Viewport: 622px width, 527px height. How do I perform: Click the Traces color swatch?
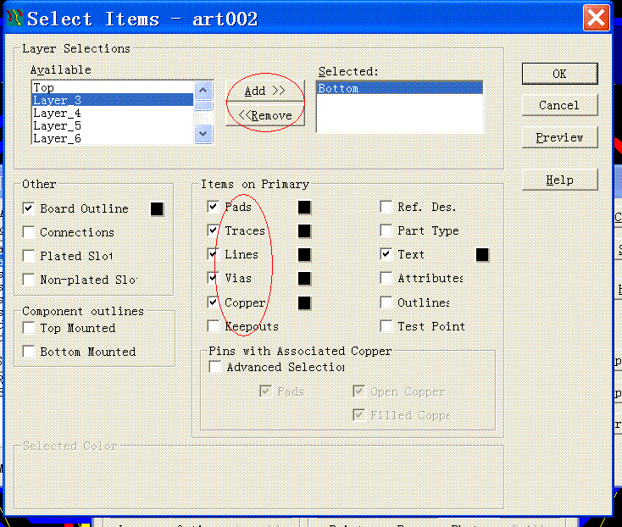[304, 230]
